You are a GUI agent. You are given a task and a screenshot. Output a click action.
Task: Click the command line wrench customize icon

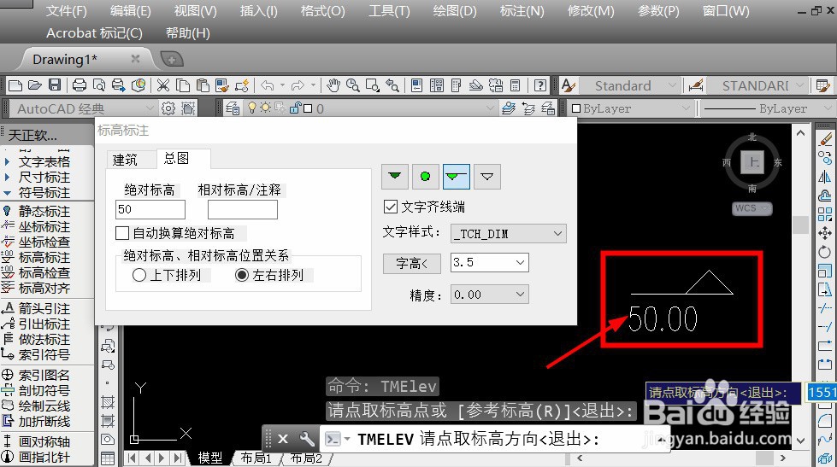(x=307, y=439)
